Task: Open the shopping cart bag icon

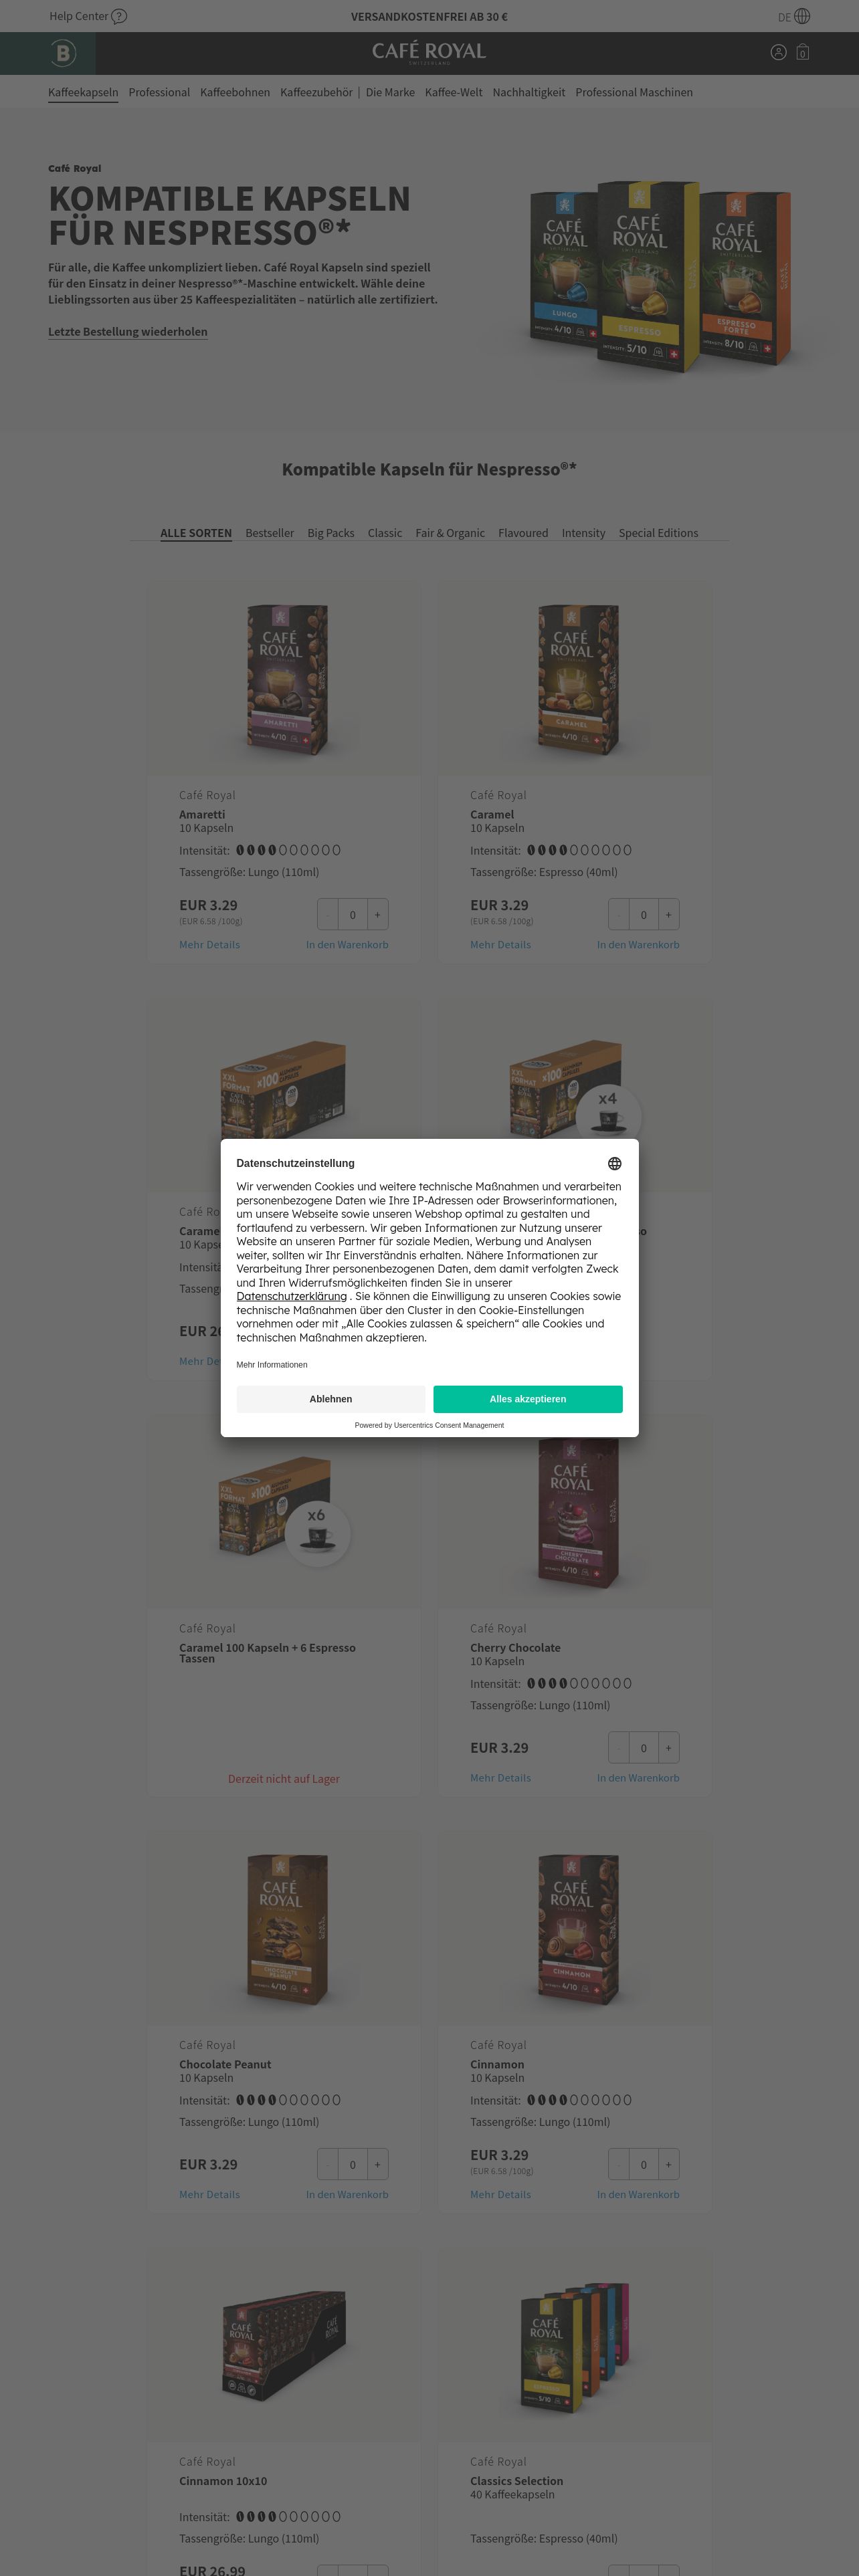Action: 802,52
